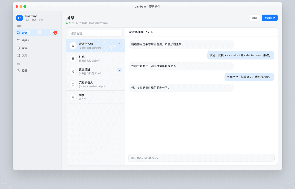Focus the 输入消息 message input box

[x=201, y=158]
